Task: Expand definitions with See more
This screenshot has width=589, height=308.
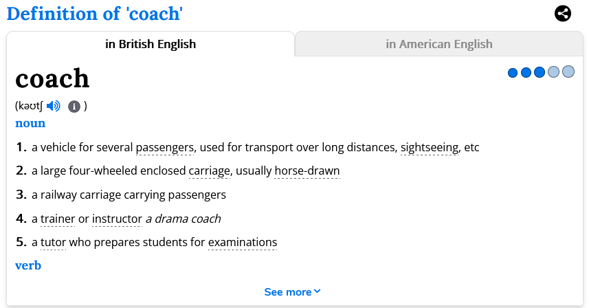Action: pyautogui.click(x=287, y=292)
